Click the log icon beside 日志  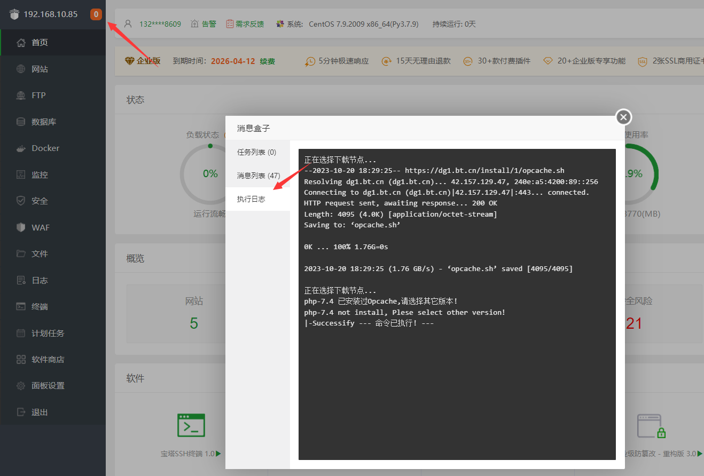[21, 280]
